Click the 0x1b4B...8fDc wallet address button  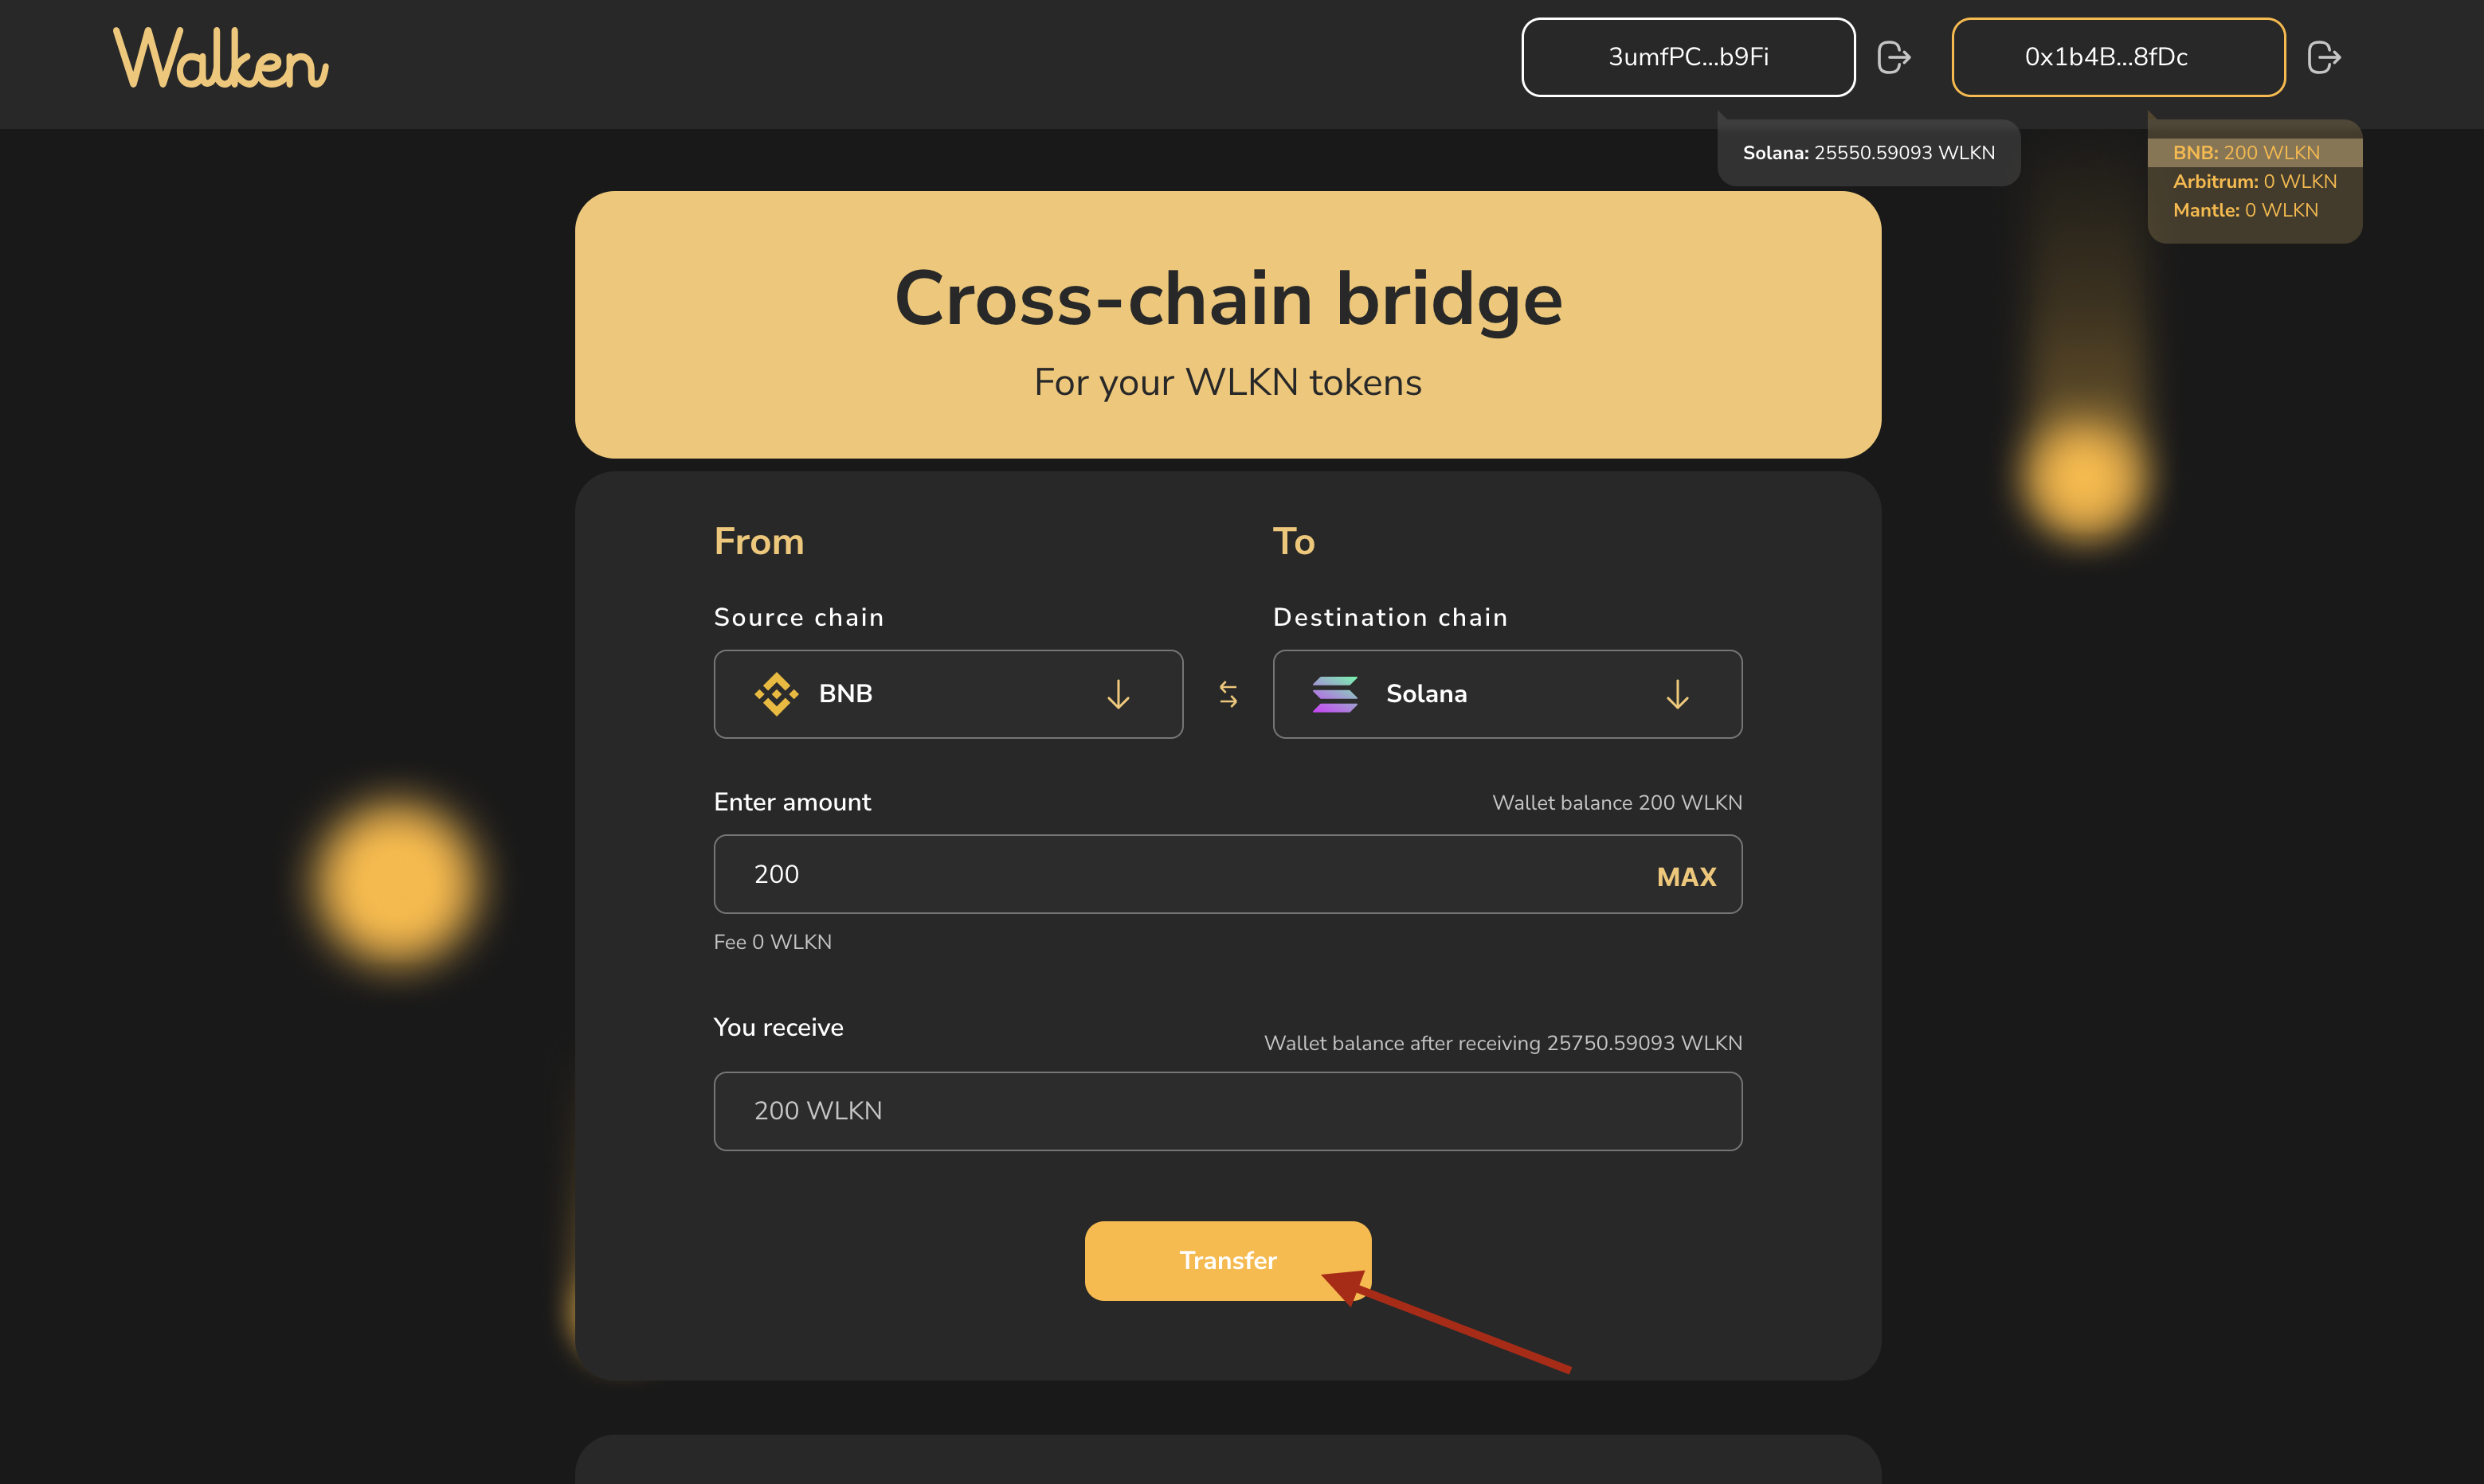2117,57
